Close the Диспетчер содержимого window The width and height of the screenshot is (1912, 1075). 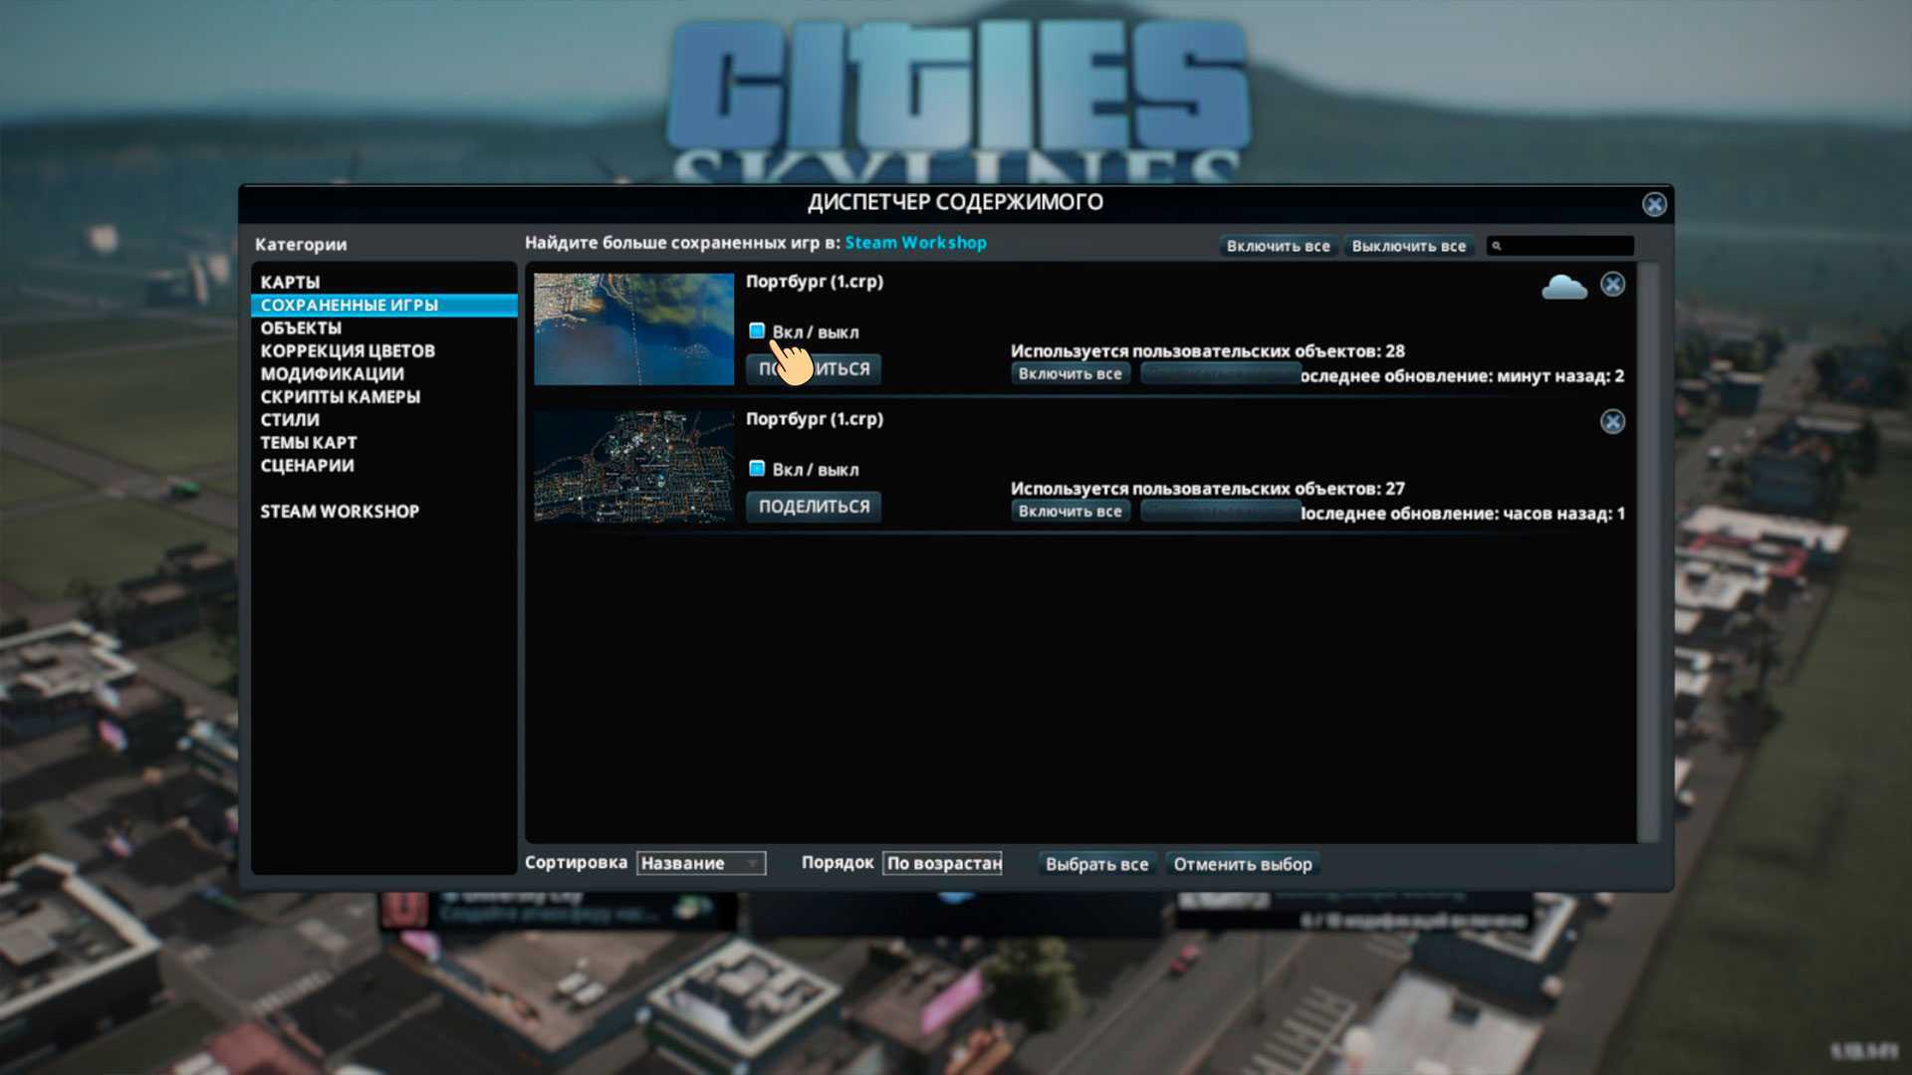(x=1654, y=204)
